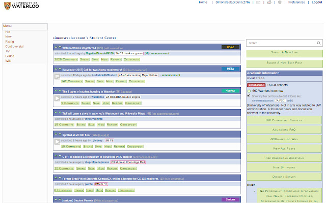The image size is (326, 203).
Task: Crosspost the U of T referendum post
Action: point(128,168)
